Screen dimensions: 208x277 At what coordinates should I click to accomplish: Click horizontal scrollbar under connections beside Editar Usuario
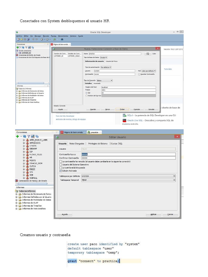coord(32,184)
